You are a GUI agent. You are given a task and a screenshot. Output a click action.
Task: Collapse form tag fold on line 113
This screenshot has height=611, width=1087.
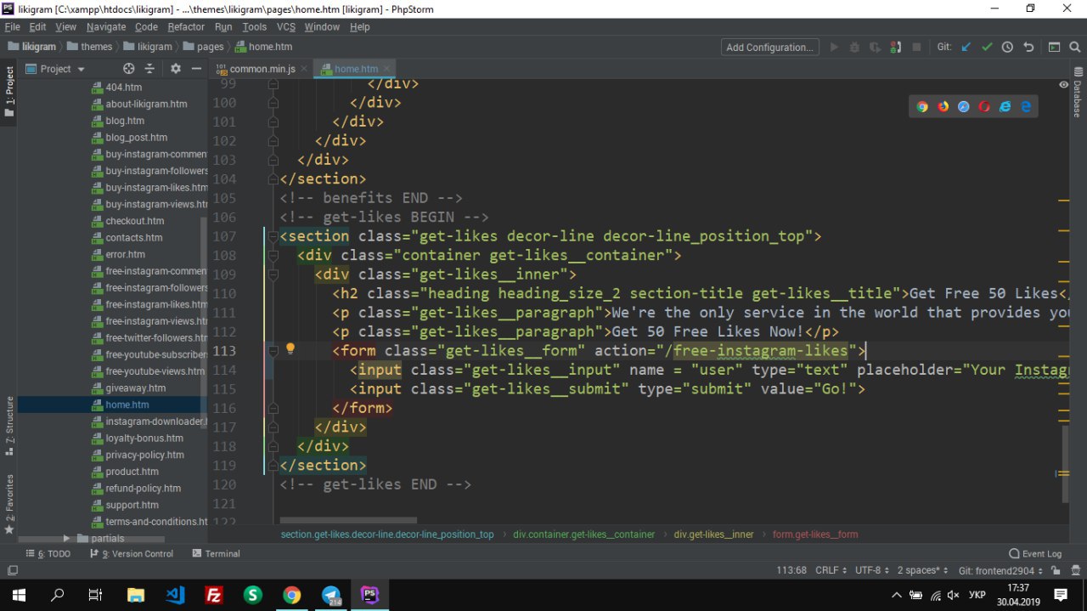273,350
